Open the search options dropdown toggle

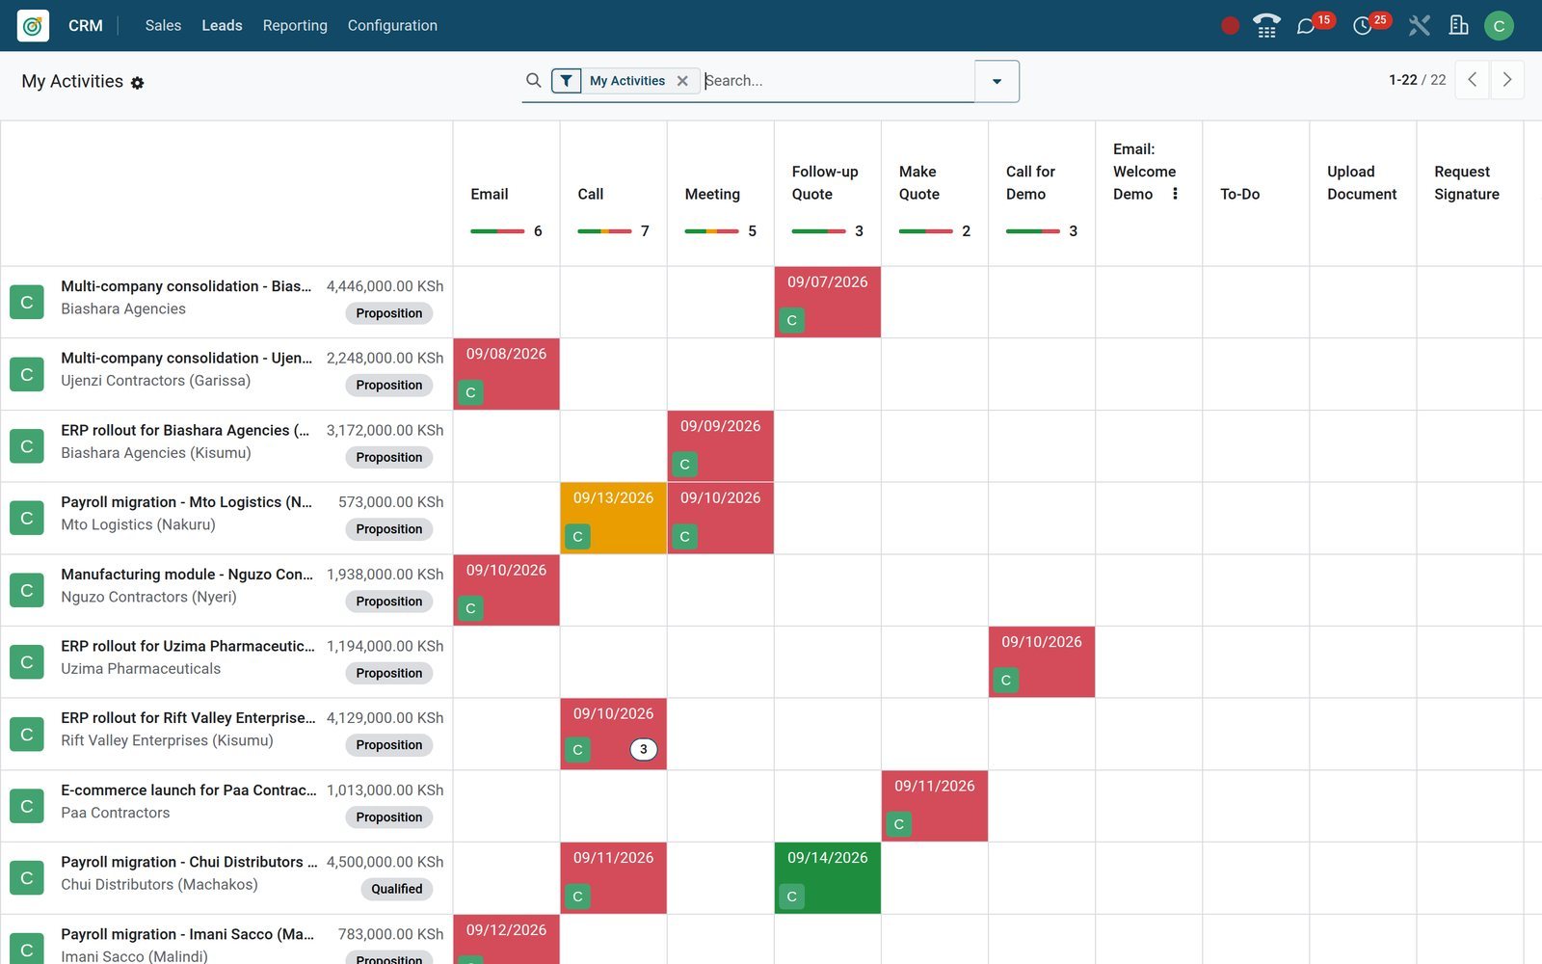click(x=997, y=81)
